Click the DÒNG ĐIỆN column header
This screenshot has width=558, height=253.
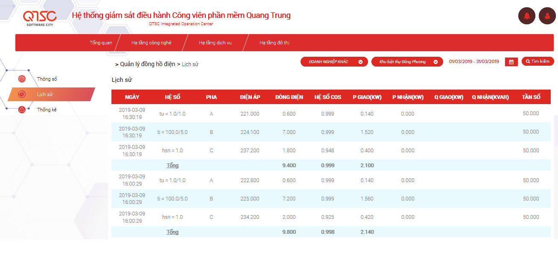[x=289, y=97]
